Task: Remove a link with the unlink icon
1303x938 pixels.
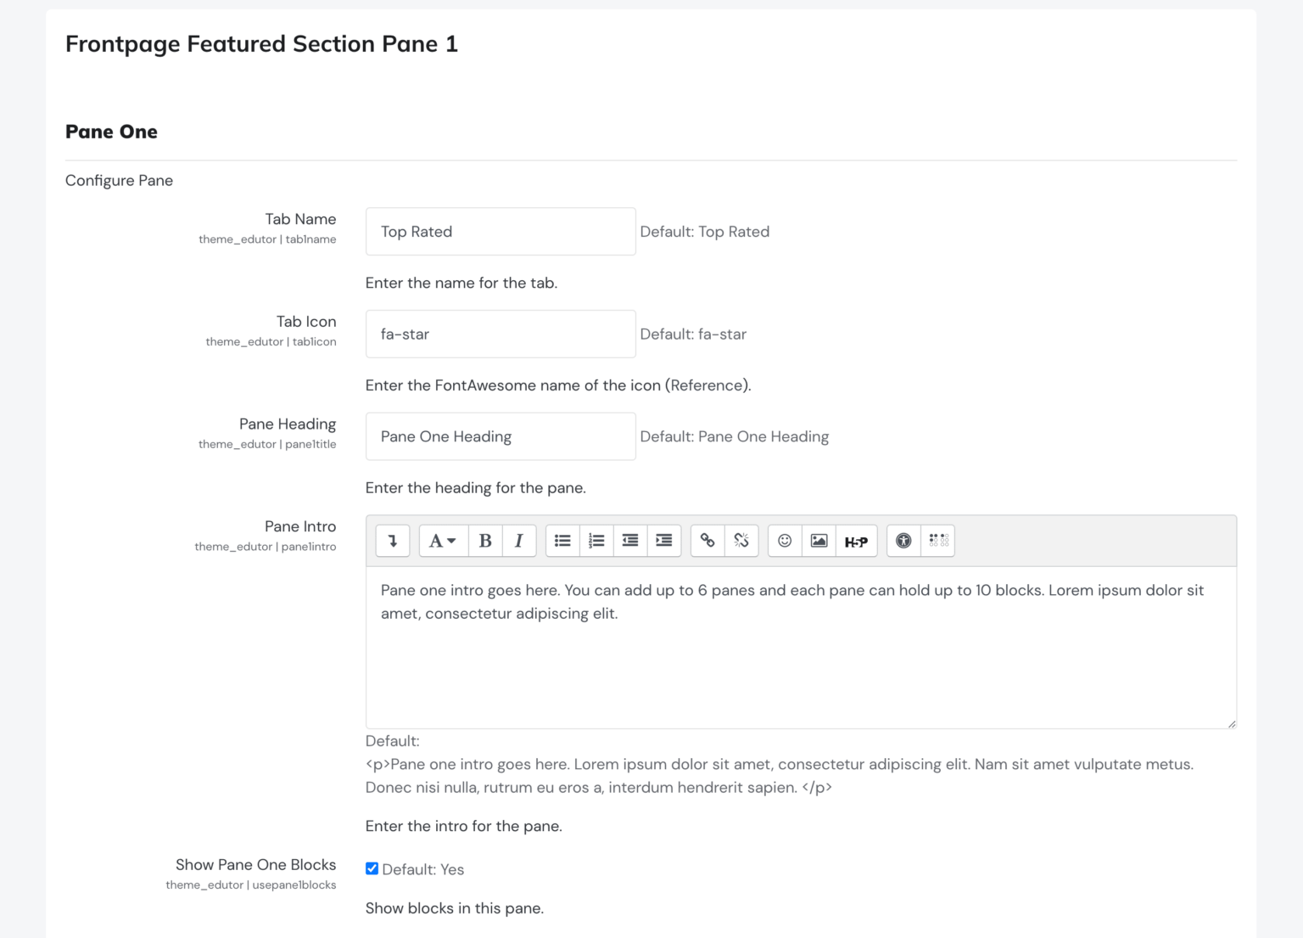Action: pyautogui.click(x=741, y=541)
